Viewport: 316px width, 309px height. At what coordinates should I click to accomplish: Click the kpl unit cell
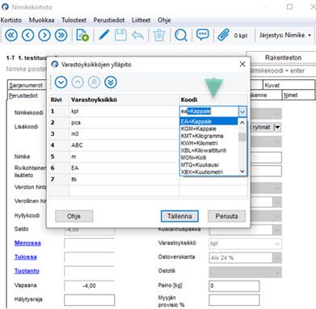tap(124, 112)
